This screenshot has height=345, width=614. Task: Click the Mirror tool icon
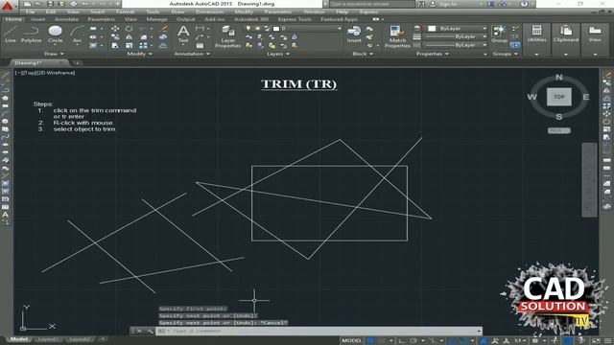tap(129, 37)
